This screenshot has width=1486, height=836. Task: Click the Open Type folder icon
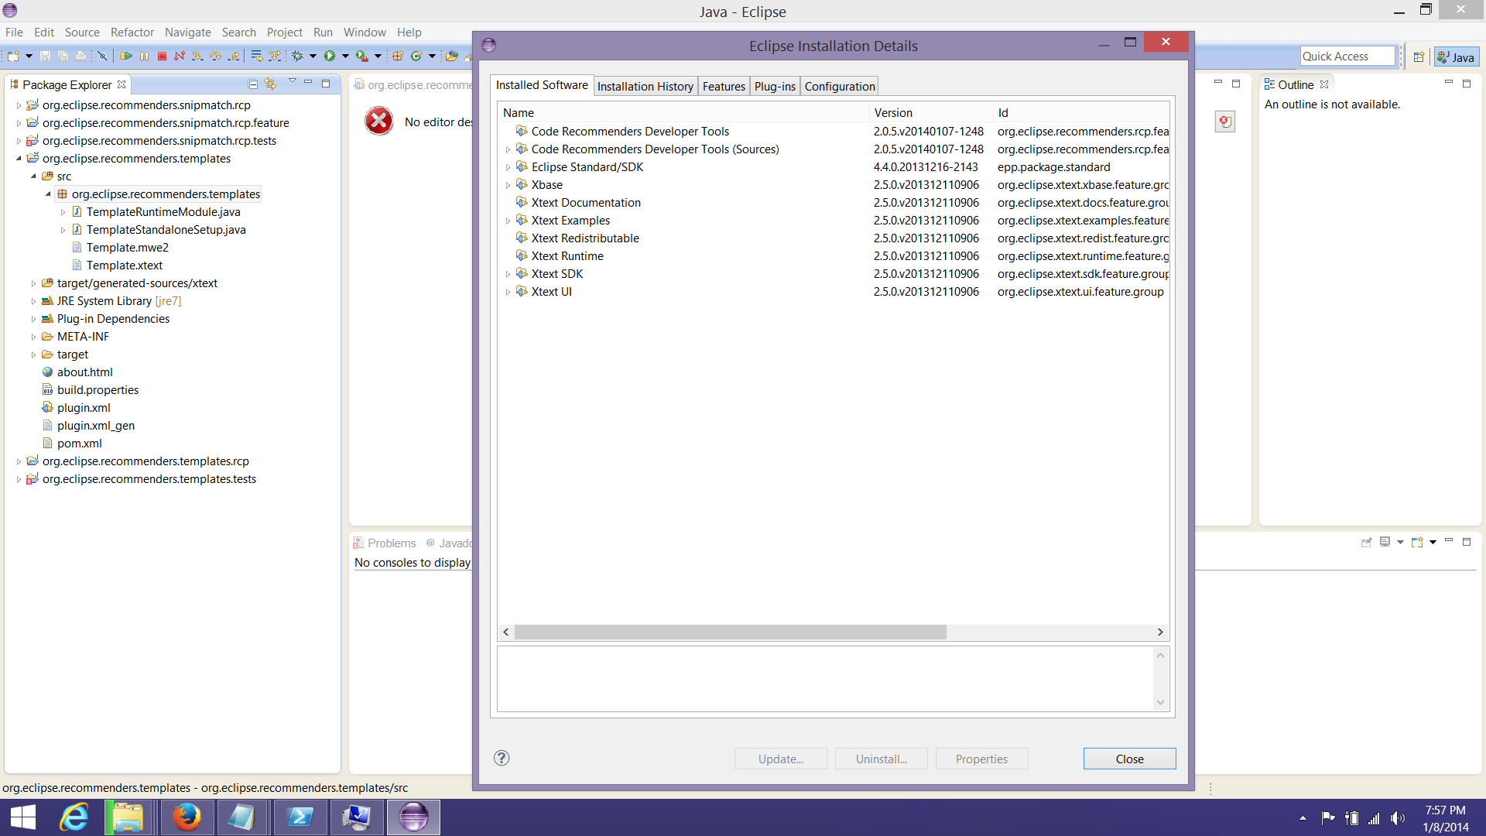(x=451, y=56)
